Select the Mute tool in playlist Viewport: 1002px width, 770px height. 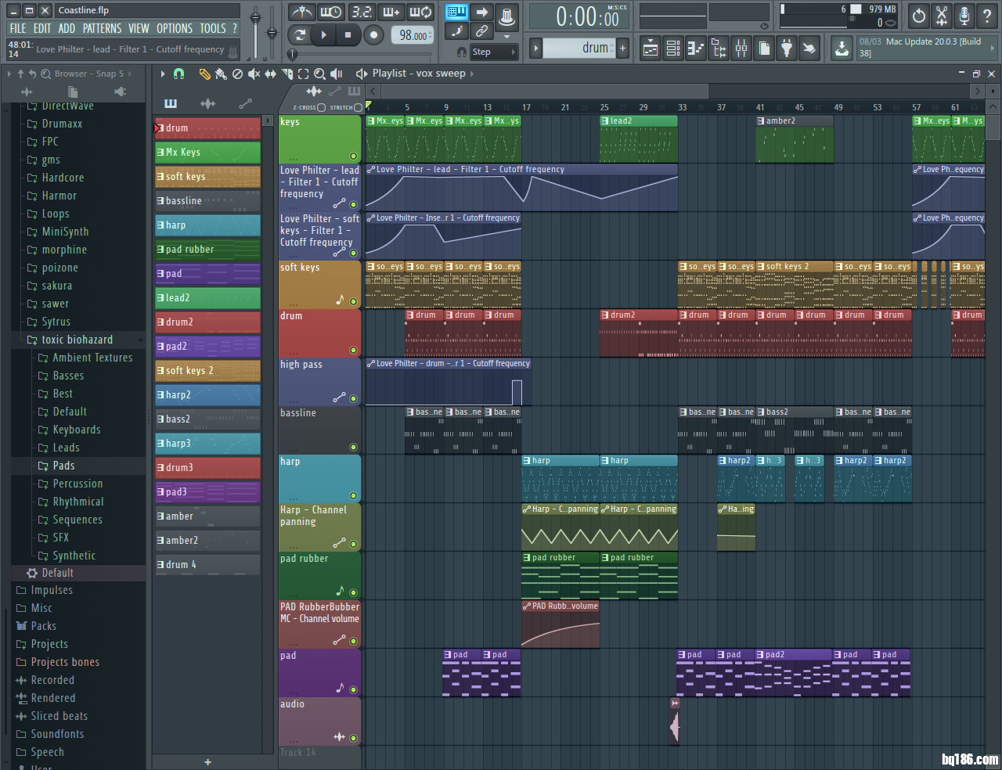tap(254, 74)
